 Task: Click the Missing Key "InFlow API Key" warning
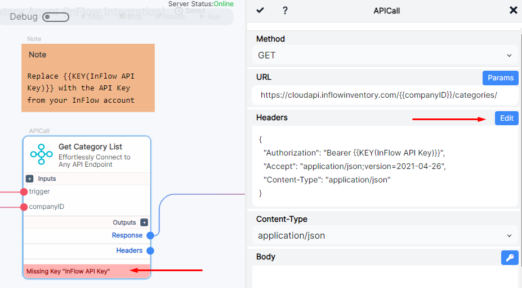click(x=87, y=271)
